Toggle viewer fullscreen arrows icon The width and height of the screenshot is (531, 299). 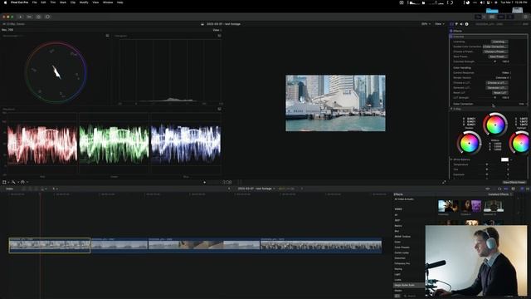[444, 183]
